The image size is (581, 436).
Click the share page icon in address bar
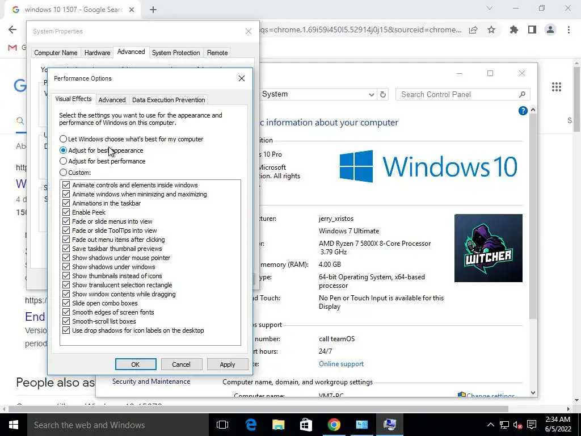473,30
